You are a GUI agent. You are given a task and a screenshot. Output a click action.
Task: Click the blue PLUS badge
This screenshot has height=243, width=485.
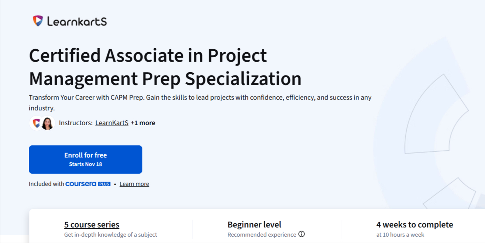104,184
